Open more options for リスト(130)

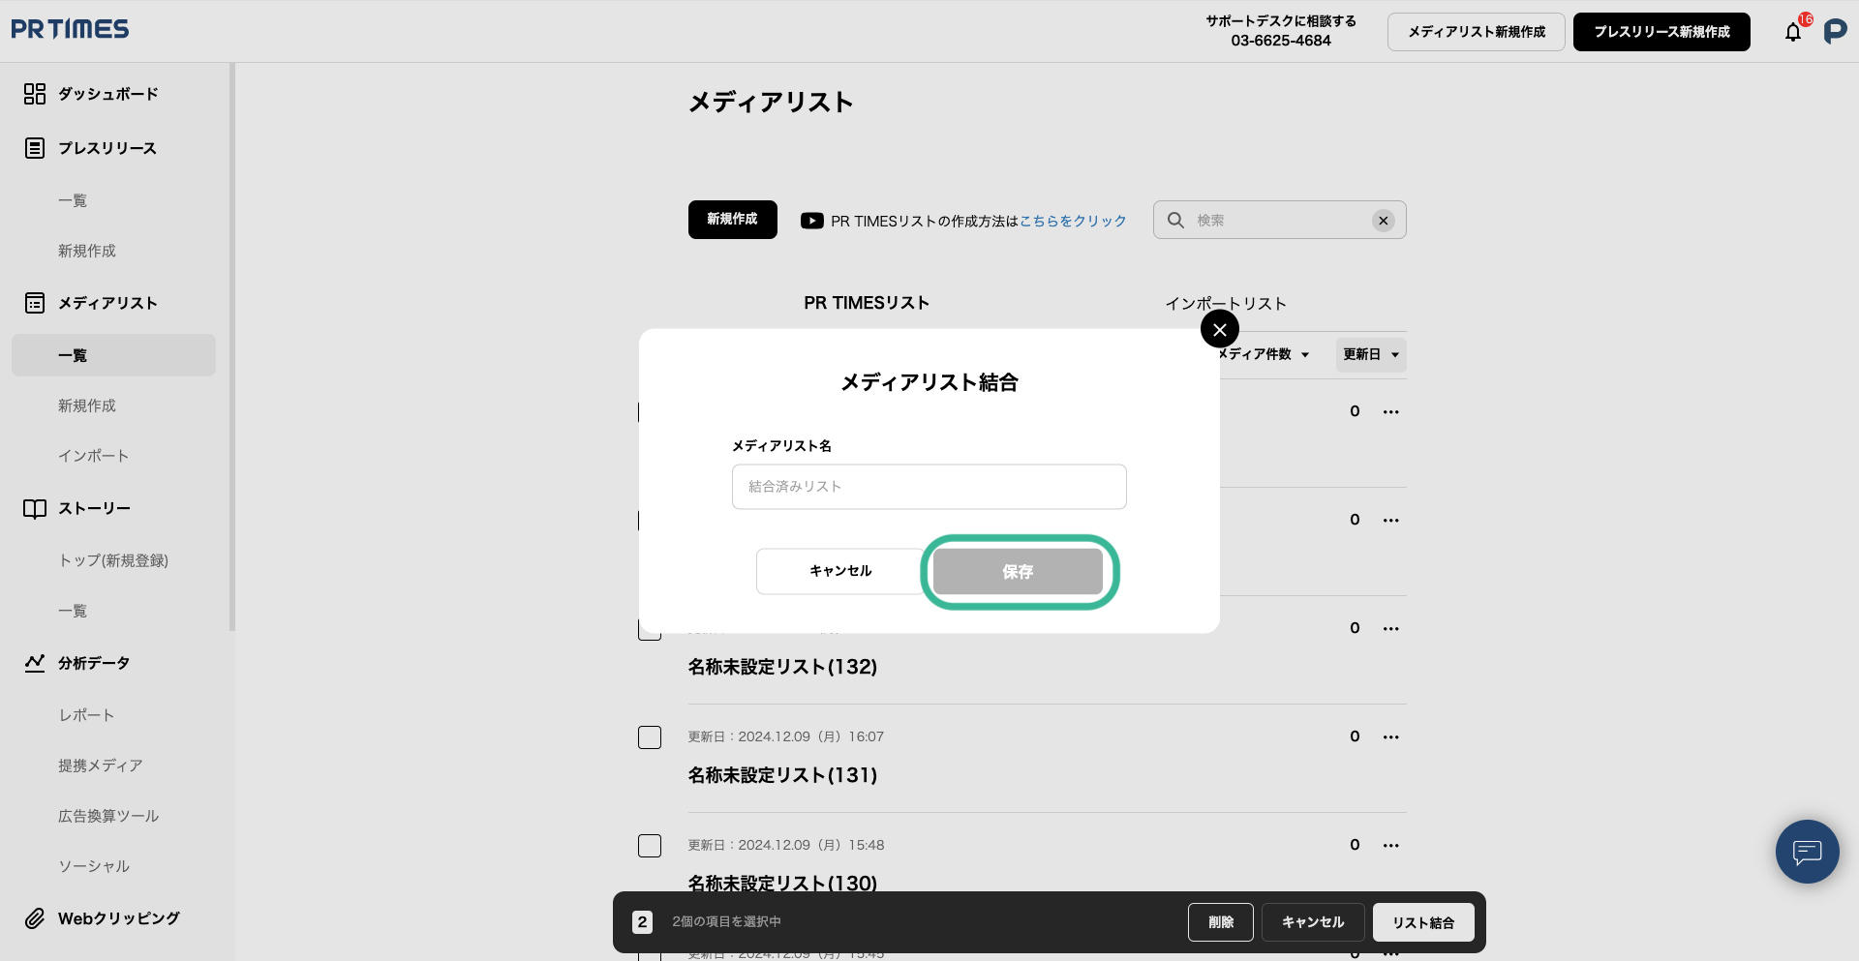(1391, 846)
